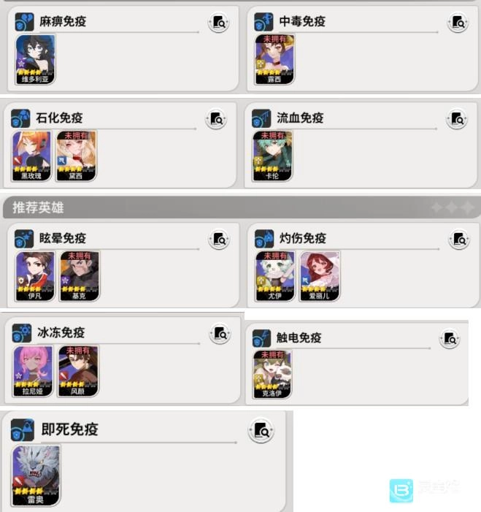Image resolution: width=481 pixels, height=512 pixels.
Task: Pick the 伊凡 hero card
Action: pos(35,276)
